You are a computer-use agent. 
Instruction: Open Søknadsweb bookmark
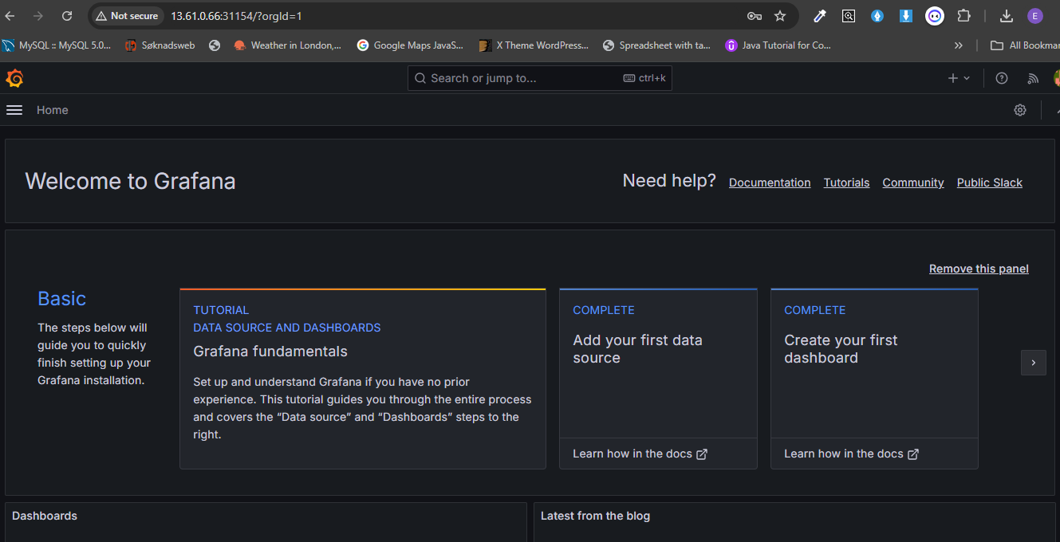[160, 45]
